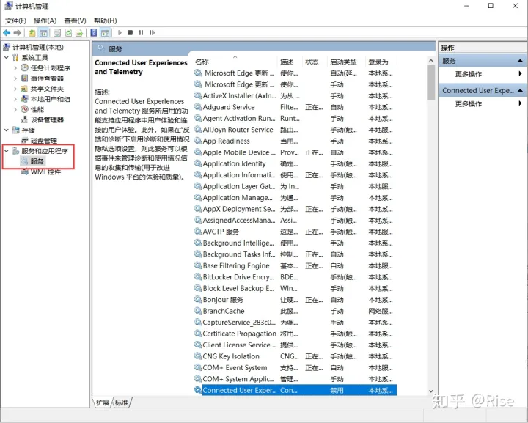Viewport: 528px width, 423px height.
Task: Select 服务 in the left tree
Action: (37, 161)
